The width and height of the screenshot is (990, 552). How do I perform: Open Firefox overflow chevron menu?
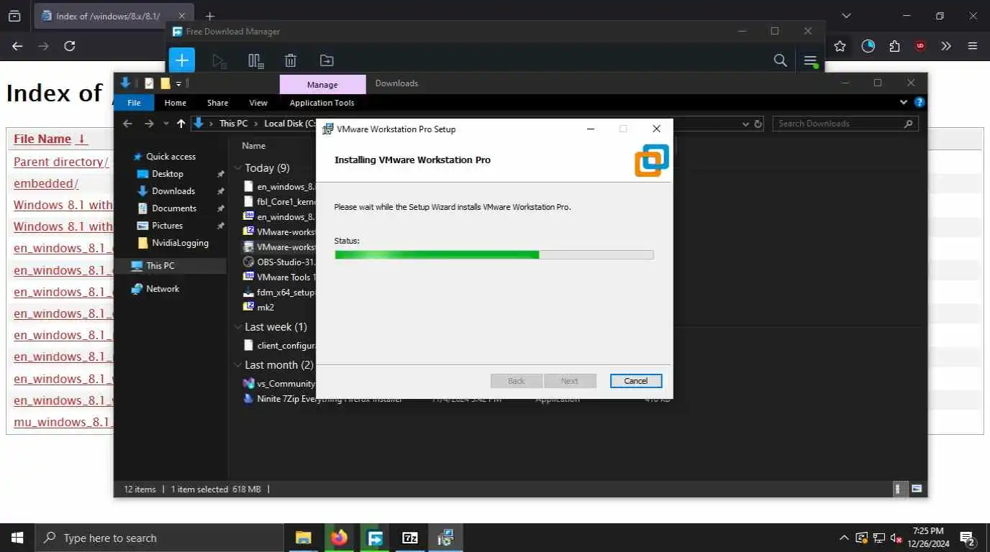pos(946,46)
